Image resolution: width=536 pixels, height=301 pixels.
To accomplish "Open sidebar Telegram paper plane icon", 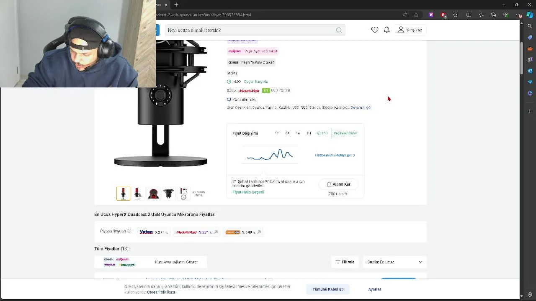I will [530, 82].
